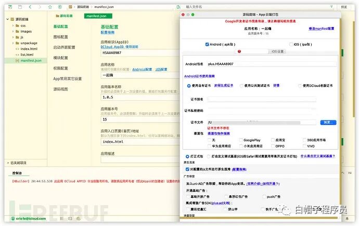This screenshot has height=226, width=359.
Task: Open 权限配置 manifest section
Action: (x=61, y=68)
